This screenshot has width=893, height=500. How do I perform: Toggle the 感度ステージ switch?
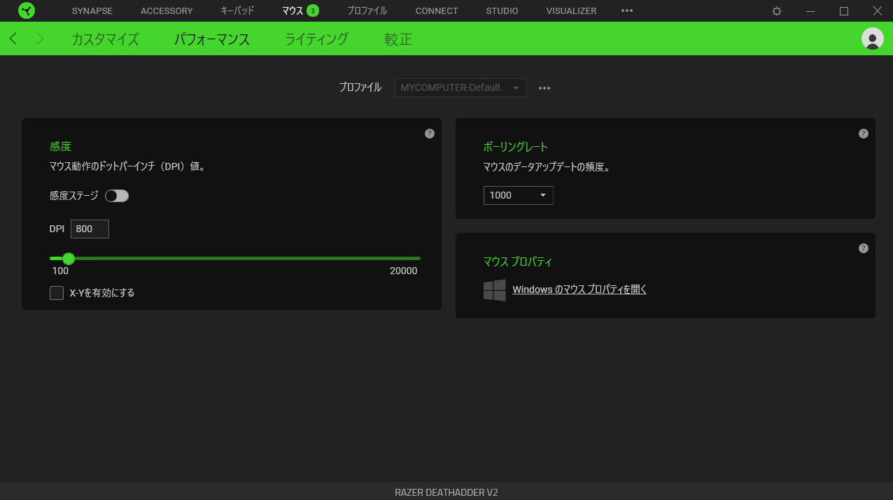pos(117,196)
